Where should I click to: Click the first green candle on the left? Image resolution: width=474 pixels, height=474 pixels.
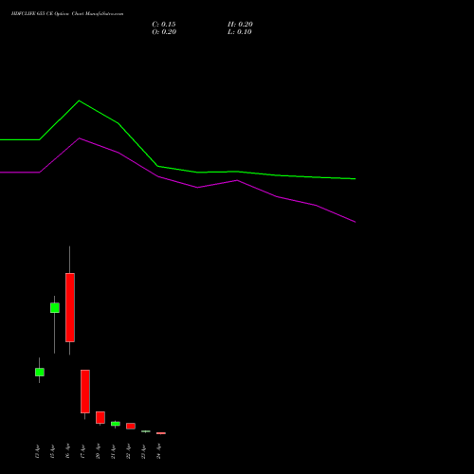coord(40,373)
